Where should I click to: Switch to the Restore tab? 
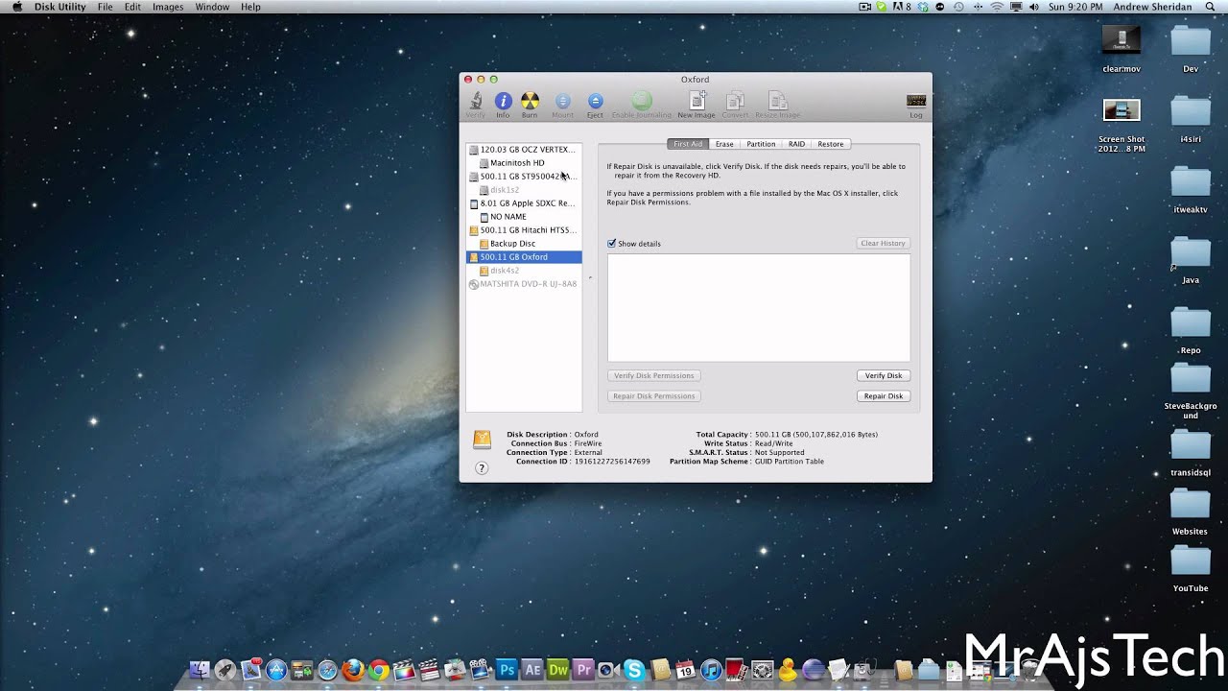click(831, 144)
